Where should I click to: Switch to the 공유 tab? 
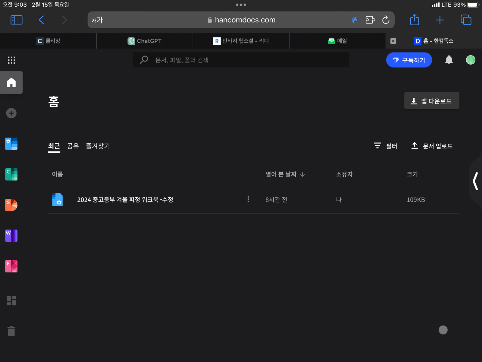click(73, 146)
